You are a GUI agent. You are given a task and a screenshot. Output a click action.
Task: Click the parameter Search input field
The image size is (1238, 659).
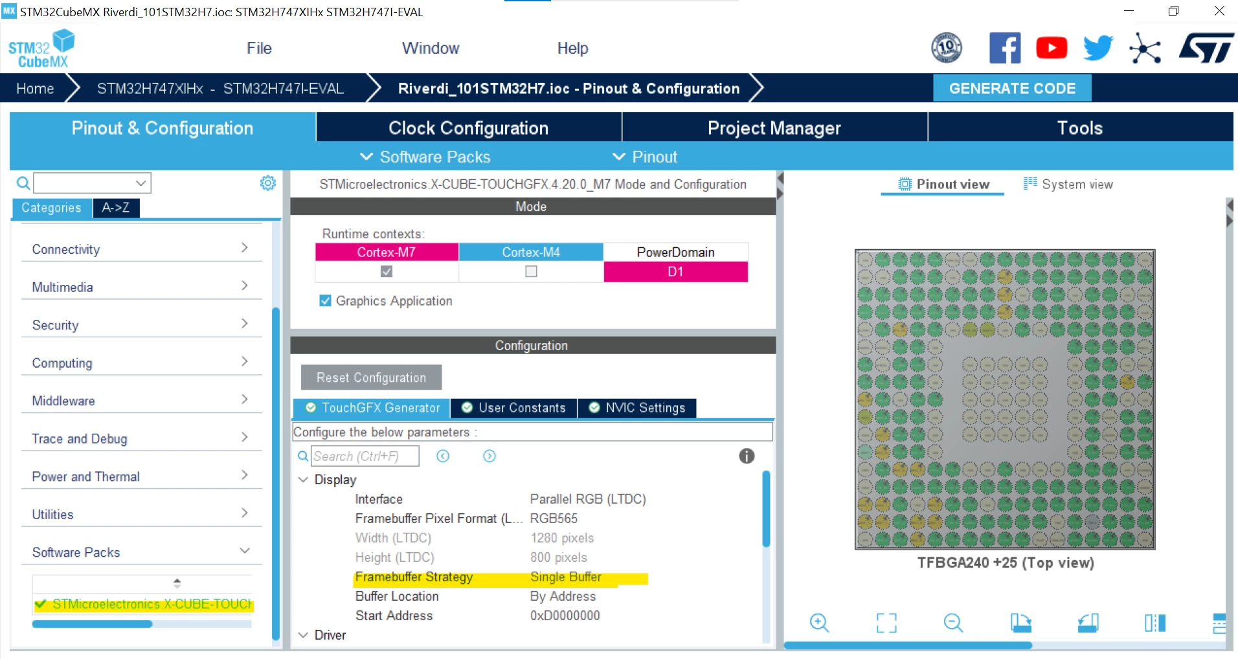click(x=365, y=456)
